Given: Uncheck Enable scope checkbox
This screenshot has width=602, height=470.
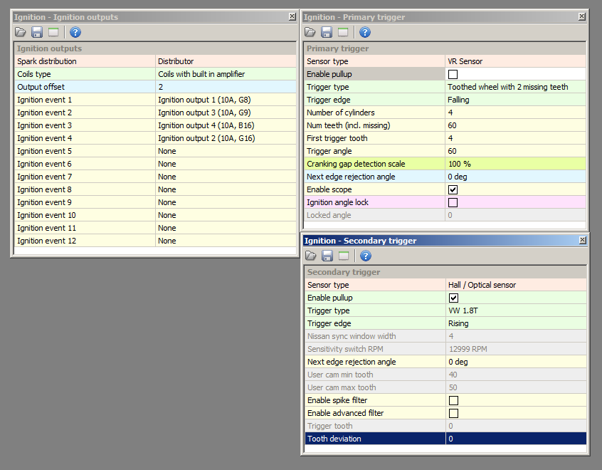Looking at the screenshot, I should (453, 189).
